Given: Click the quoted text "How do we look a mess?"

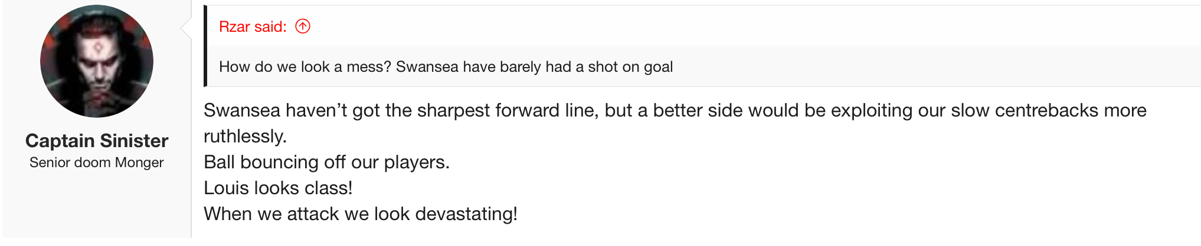Looking at the screenshot, I should click(x=305, y=67).
